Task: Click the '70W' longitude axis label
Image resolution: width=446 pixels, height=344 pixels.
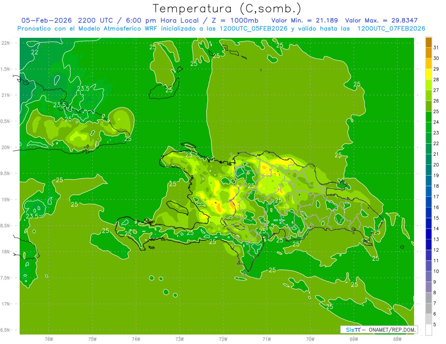Action: (x=310, y=339)
